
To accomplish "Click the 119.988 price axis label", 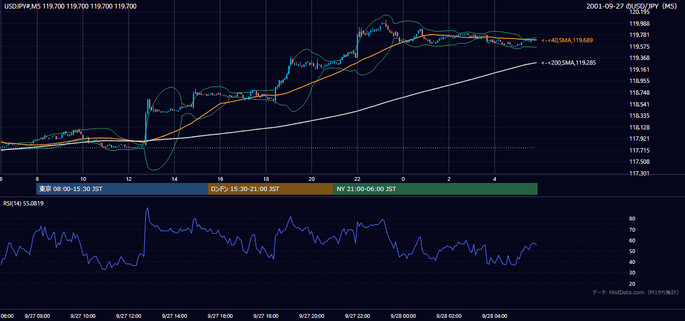I will pos(639,24).
